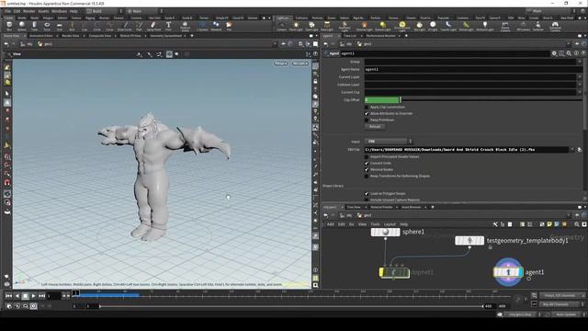Image resolution: width=588 pixels, height=331 pixels.
Task: Open the Current Clip dropdown arrow
Action: tap(580, 92)
